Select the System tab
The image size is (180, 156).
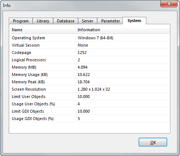(x=134, y=21)
